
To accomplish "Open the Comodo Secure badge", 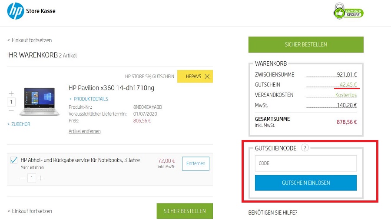I will 348,11.
